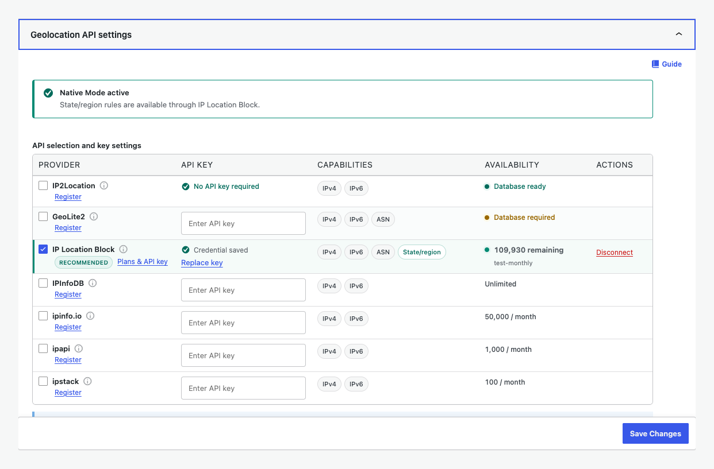714x469 pixels.
Task: Click Save Changes button
Action: tap(655, 433)
